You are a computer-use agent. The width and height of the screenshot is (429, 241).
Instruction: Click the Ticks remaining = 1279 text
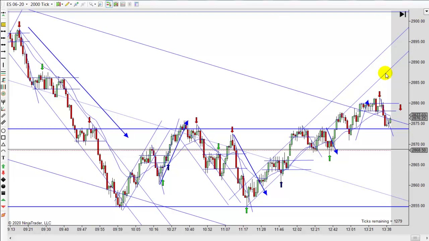382,221
